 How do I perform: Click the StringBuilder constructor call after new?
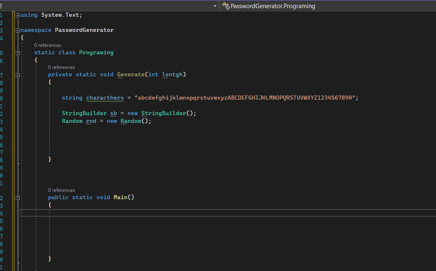pyautogui.click(x=163, y=113)
